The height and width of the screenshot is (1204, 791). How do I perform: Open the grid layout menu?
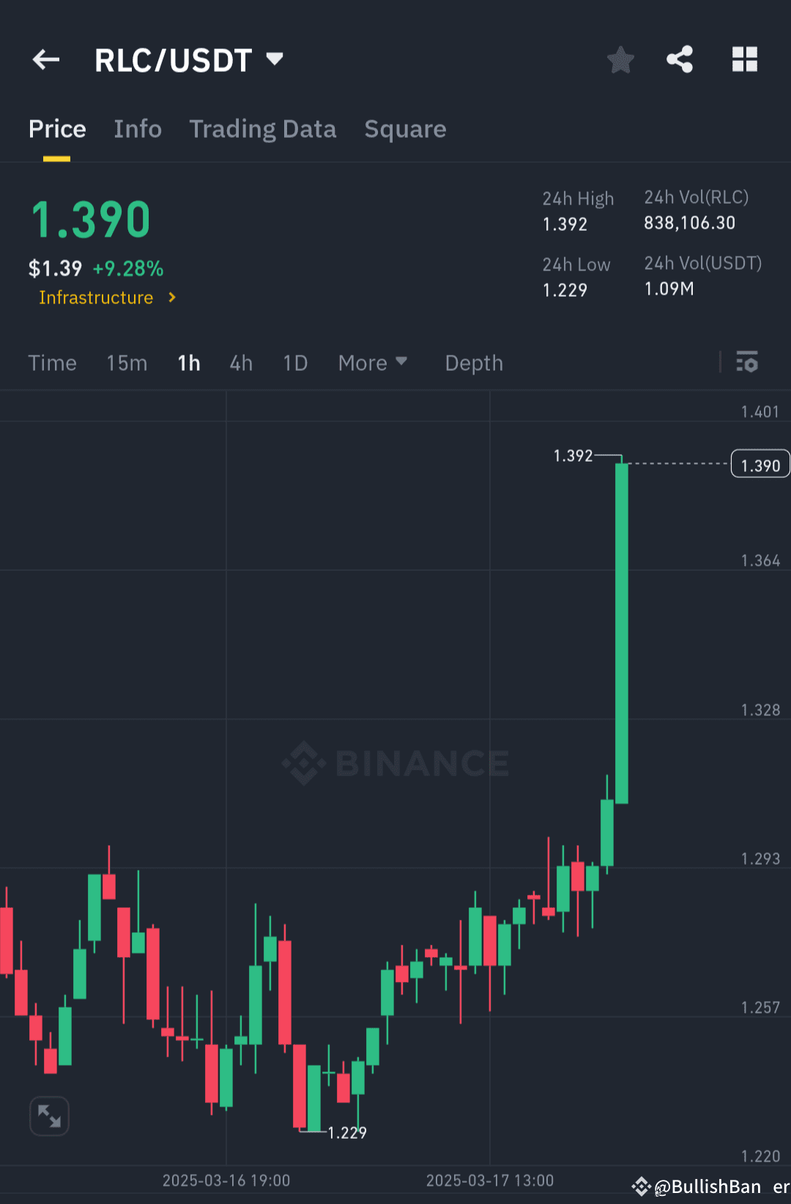[x=744, y=60]
